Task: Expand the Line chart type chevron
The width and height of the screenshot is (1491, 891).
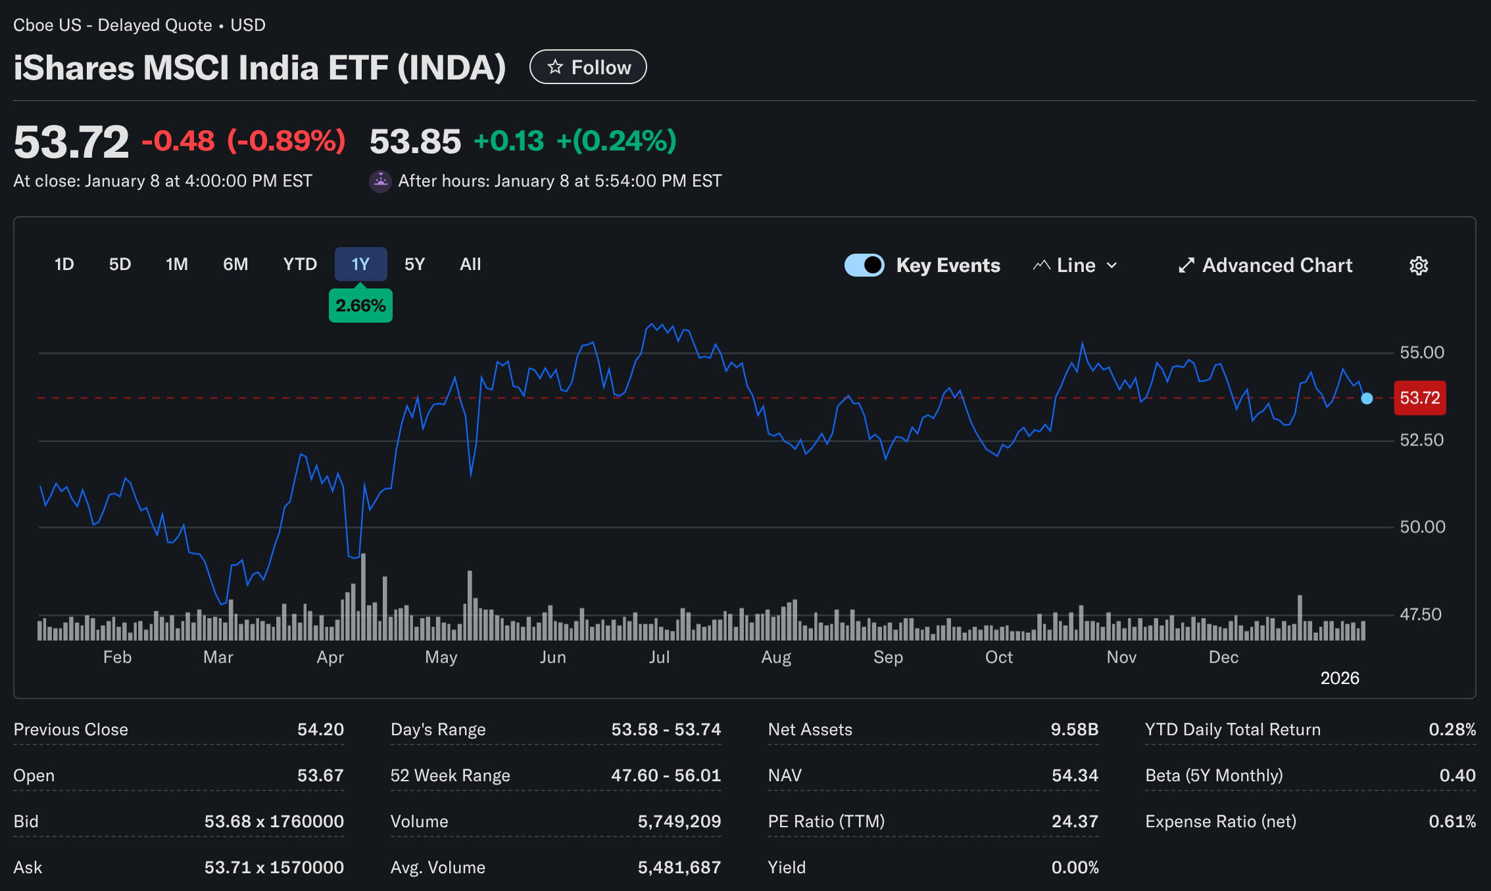Action: point(1112,265)
